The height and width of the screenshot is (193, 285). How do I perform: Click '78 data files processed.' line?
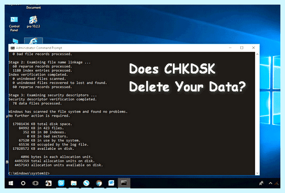(x=37, y=103)
